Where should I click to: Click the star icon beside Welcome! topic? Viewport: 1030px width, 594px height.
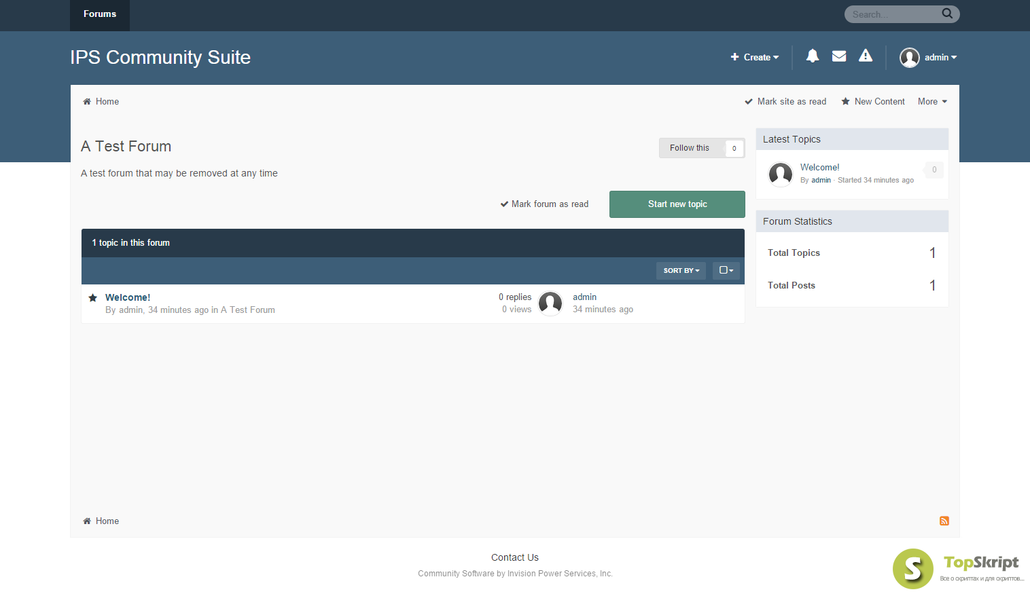[93, 297]
